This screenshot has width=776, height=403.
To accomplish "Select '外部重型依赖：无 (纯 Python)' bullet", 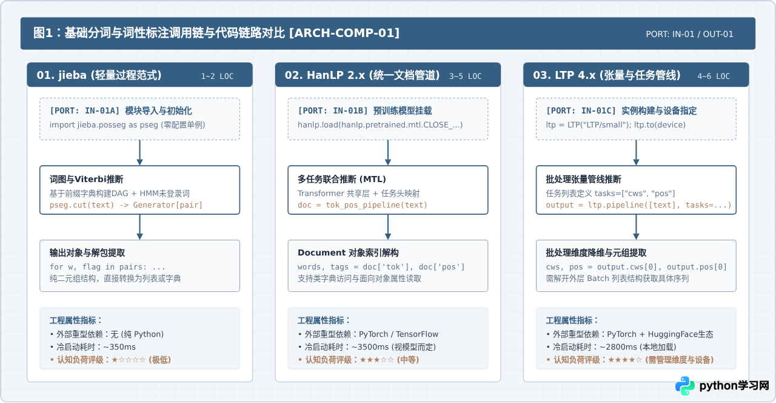I will (107, 334).
